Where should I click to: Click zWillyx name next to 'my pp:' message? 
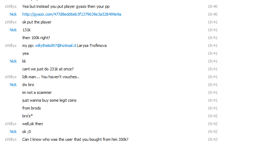point(11,46)
